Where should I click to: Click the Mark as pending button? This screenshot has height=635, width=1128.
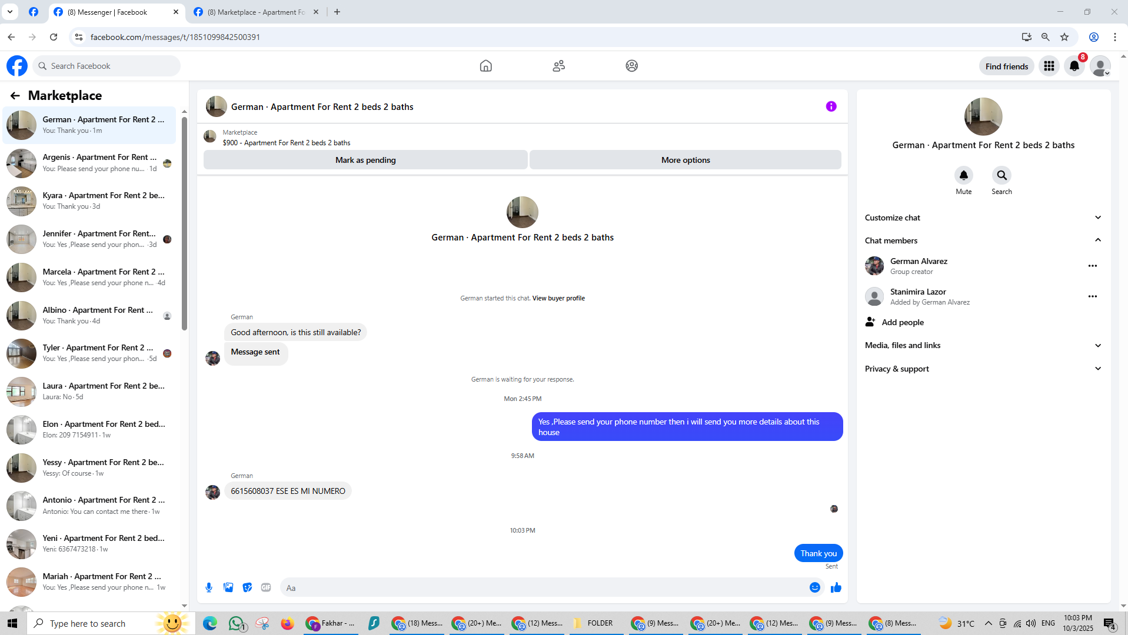(x=365, y=160)
